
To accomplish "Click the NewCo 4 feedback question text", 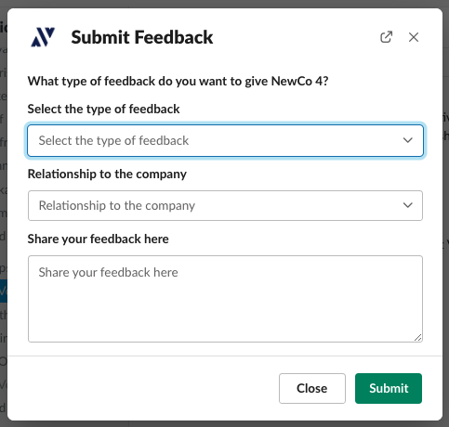I will 178,82.
